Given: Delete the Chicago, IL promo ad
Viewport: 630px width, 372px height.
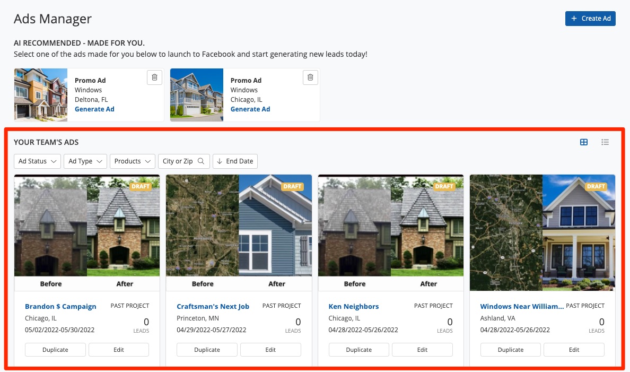Looking at the screenshot, I should coord(310,77).
